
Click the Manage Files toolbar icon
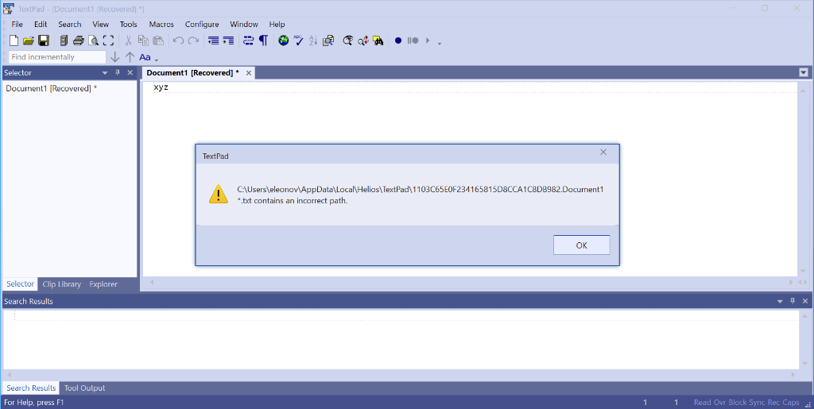tap(64, 41)
